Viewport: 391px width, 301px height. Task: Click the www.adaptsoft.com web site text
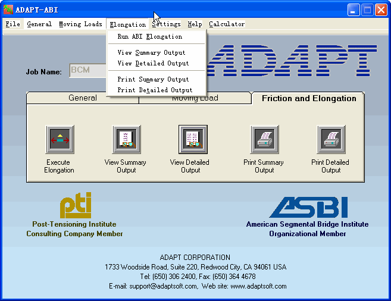(258, 286)
